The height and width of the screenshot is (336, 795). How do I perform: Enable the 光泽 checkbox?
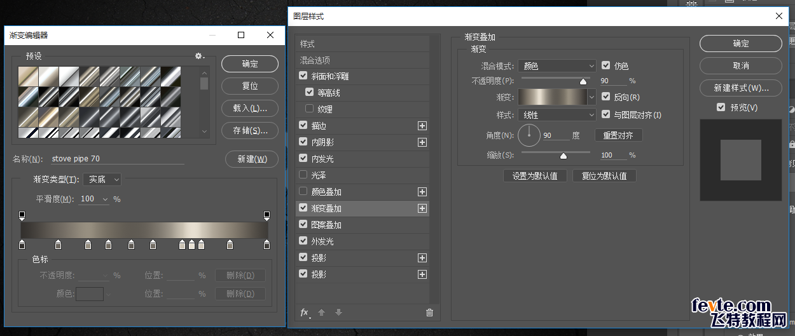pyautogui.click(x=303, y=175)
